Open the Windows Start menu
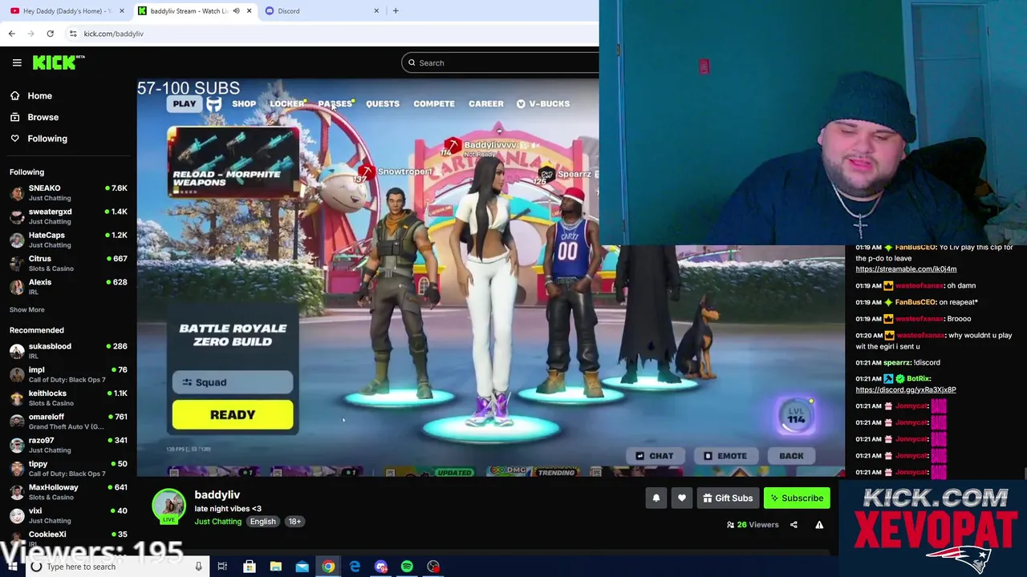This screenshot has height=577, width=1027. 11,567
